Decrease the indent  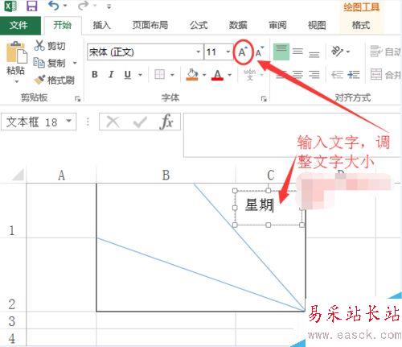[337, 74]
